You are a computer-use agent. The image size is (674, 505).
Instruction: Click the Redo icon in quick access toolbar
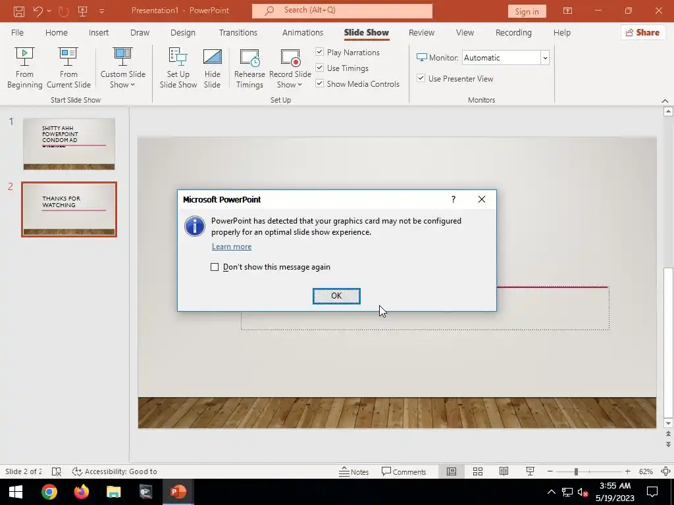pos(64,11)
